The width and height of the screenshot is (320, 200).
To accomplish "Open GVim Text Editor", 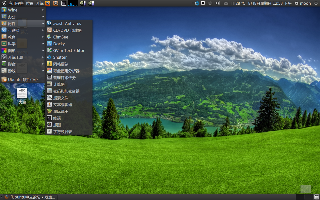I will point(69,50).
